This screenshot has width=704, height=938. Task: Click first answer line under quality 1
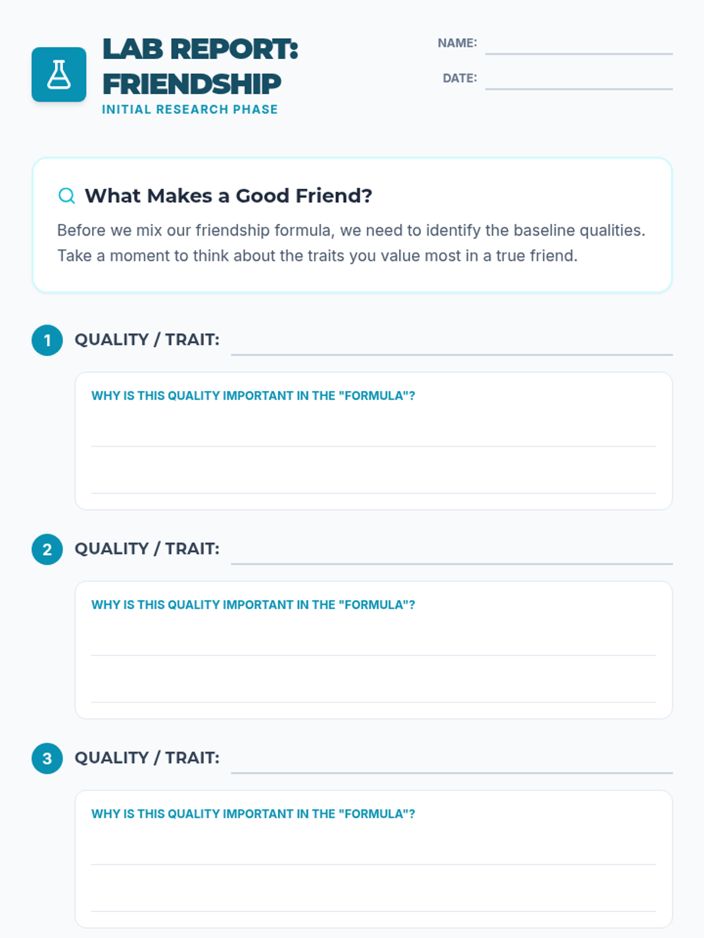coord(374,435)
